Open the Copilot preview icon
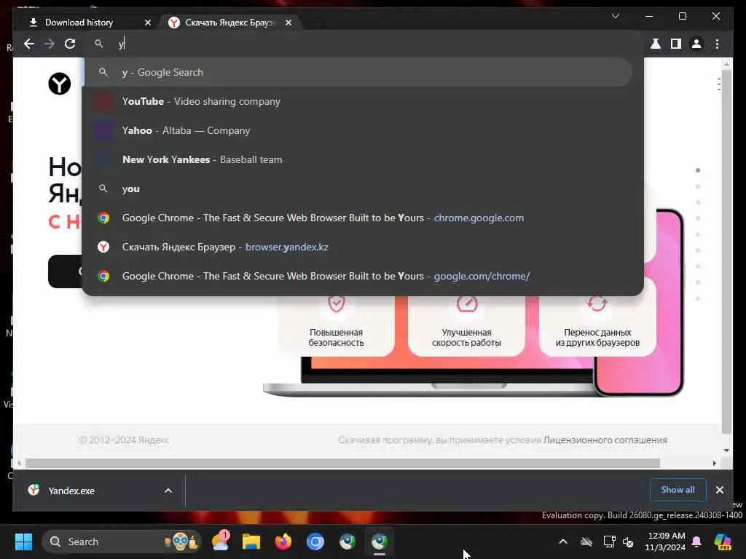This screenshot has height=559, width=746. coord(722,542)
